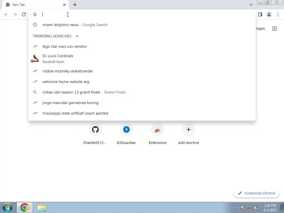Toggle the side panel icon
Screen dimensions: 284x213
pyautogui.click(x=260, y=14)
